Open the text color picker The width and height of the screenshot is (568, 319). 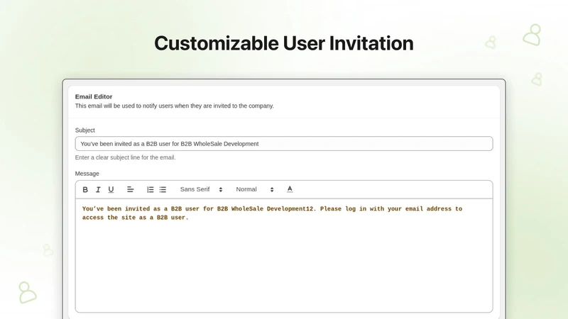290,189
